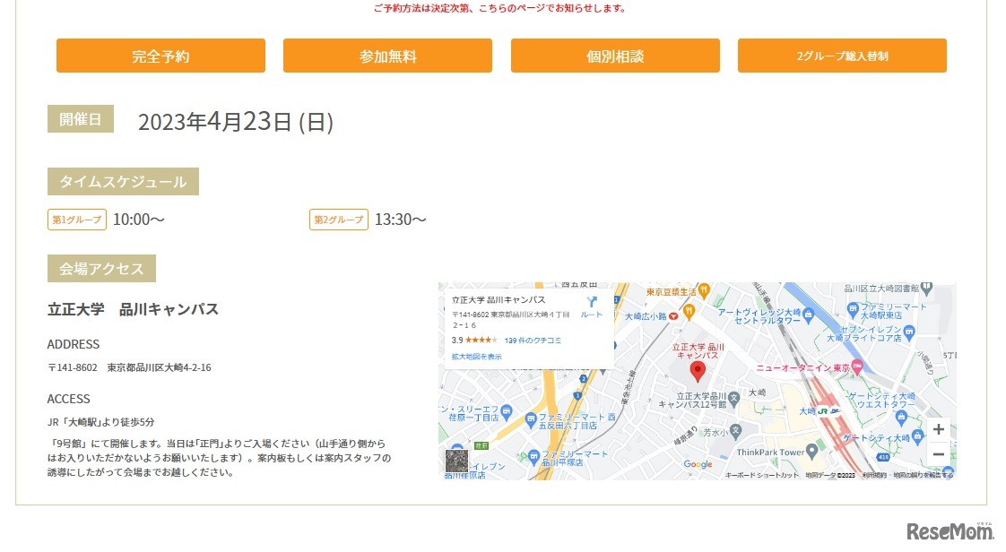Click the 会場アクセス heading
The height and width of the screenshot is (552, 1006).
point(101,269)
